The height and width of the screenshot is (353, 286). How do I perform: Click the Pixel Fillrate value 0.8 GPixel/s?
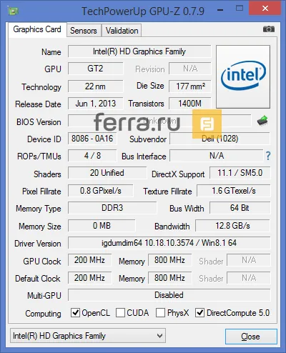101,191
